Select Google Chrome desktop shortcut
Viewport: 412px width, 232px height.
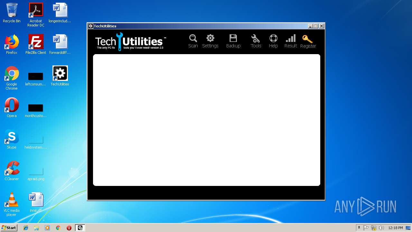coord(12,78)
